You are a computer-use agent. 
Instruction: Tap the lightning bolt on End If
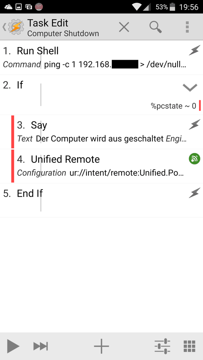(195, 193)
